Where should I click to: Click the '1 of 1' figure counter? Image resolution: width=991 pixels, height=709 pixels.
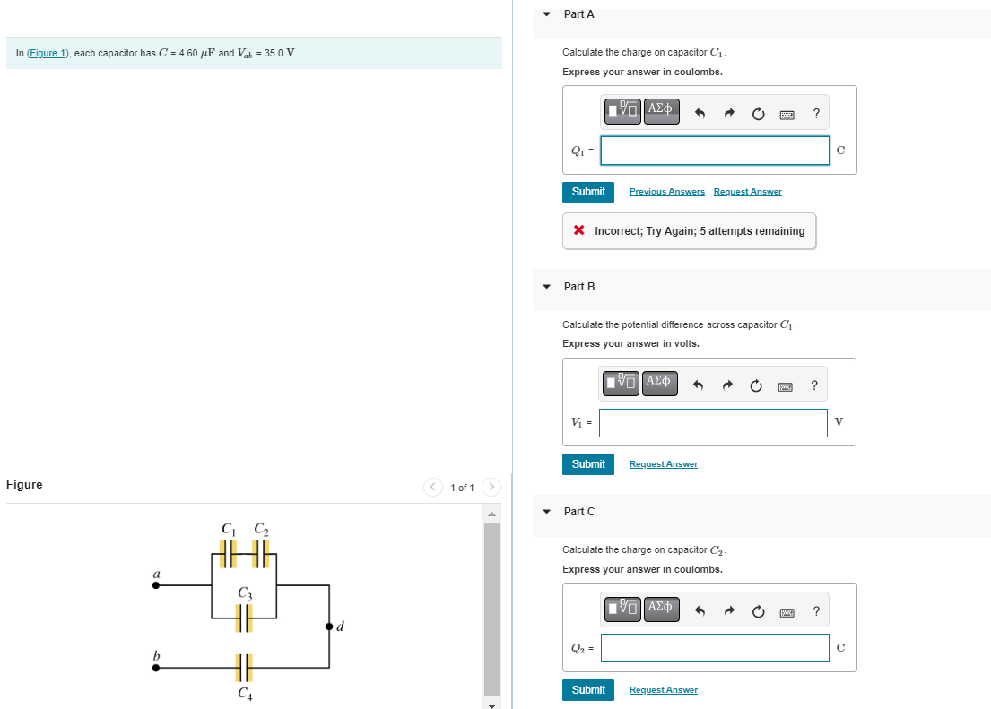[x=462, y=488]
